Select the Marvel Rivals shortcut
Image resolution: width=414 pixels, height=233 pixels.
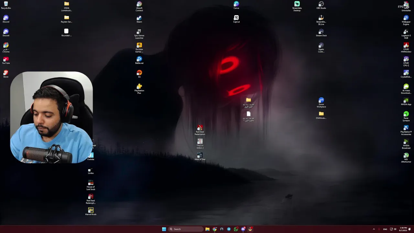pyautogui.click(x=91, y=211)
